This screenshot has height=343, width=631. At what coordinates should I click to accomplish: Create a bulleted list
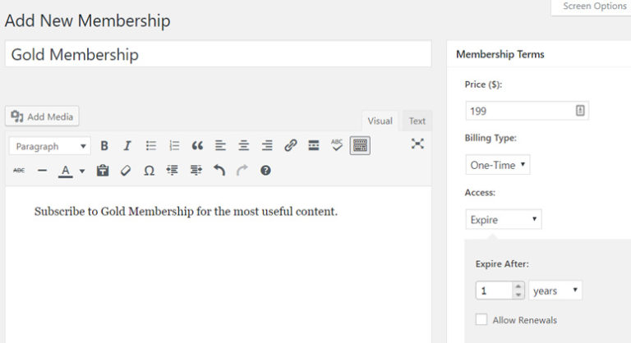pyautogui.click(x=151, y=146)
